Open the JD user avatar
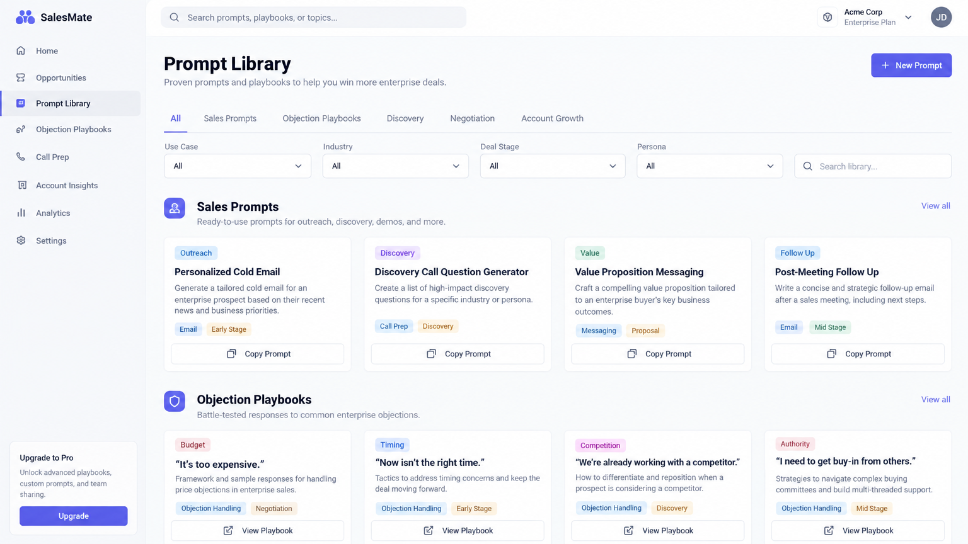This screenshot has width=968, height=544. pyautogui.click(x=941, y=17)
